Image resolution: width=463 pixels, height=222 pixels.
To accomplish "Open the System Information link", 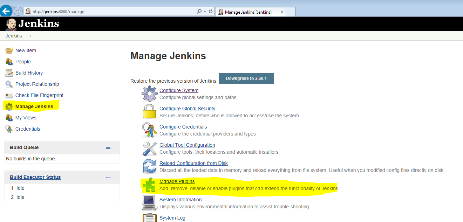I will point(181,200).
